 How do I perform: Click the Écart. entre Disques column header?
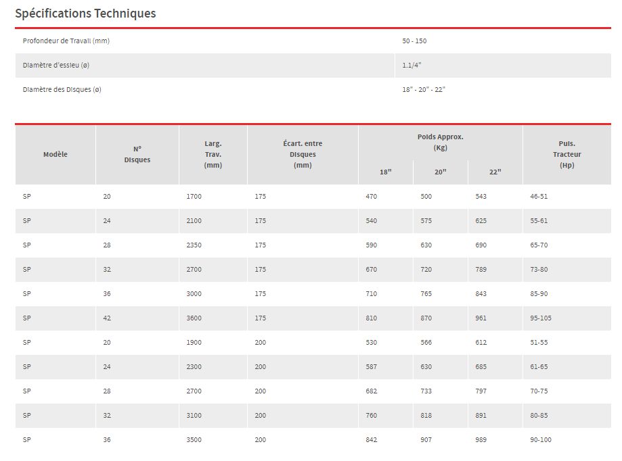[x=303, y=155]
